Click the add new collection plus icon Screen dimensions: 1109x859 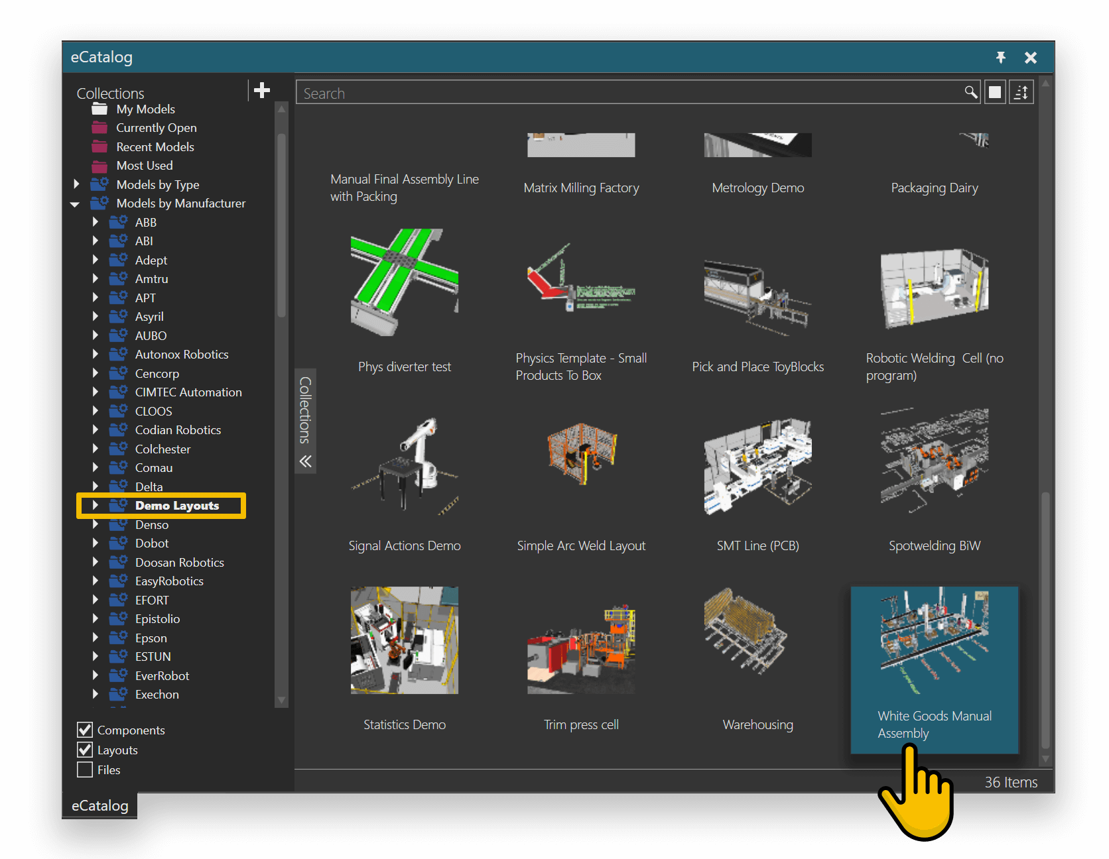tap(263, 89)
